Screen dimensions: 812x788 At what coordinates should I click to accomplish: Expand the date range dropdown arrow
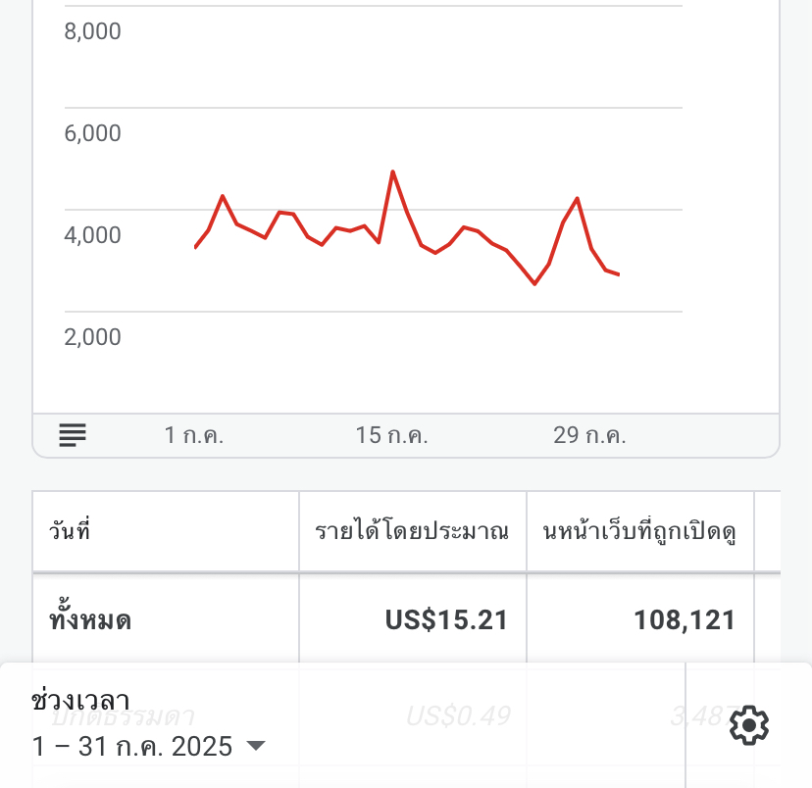point(256,746)
